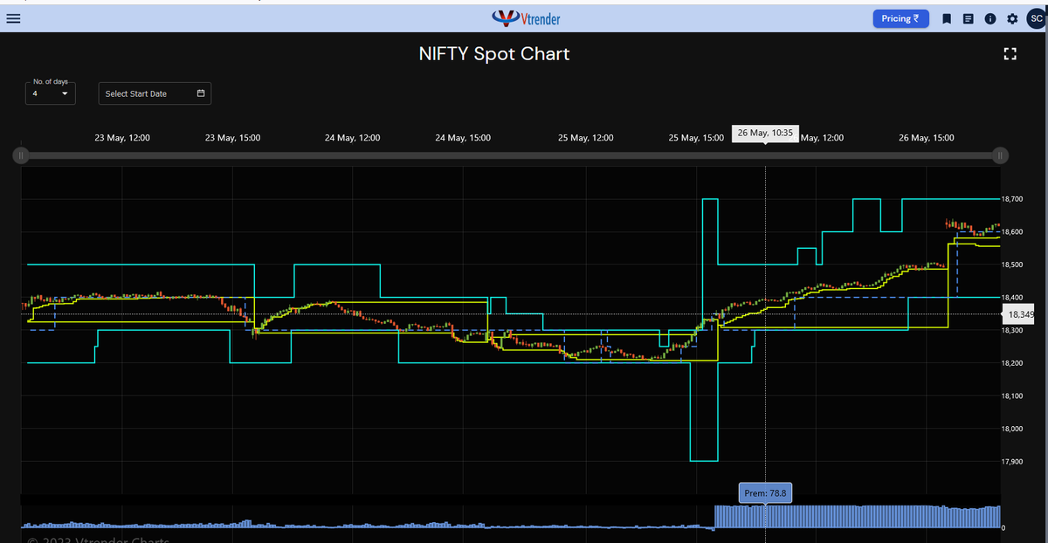Open the calendar icon in Select Start Date
The width and height of the screenshot is (1048, 543).
[x=203, y=93]
